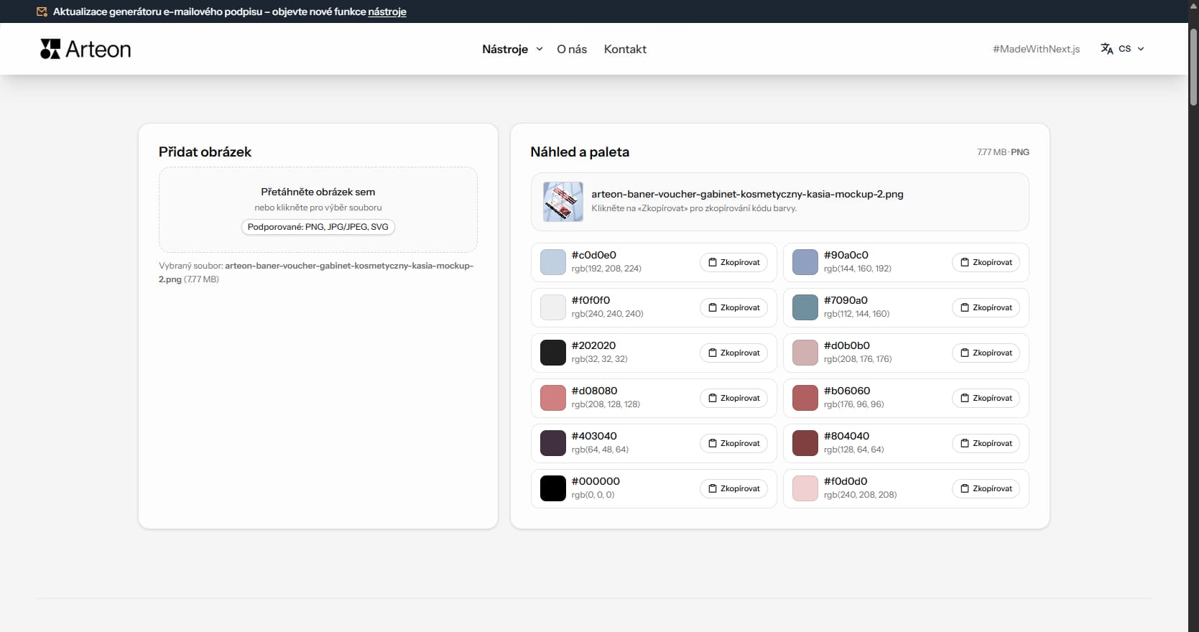Select the #d08080 pink color swatch

click(x=553, y=398)
